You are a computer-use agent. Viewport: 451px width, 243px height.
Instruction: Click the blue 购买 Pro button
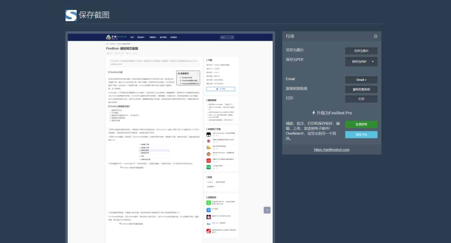(361, 134)
